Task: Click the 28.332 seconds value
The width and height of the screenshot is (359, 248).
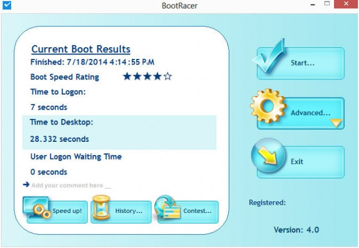Action: click(x=60, y=139)
